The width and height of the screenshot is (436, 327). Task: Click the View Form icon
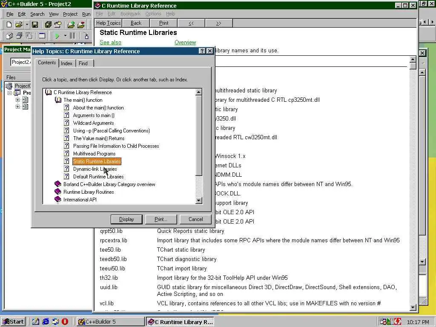pos(19,36)
